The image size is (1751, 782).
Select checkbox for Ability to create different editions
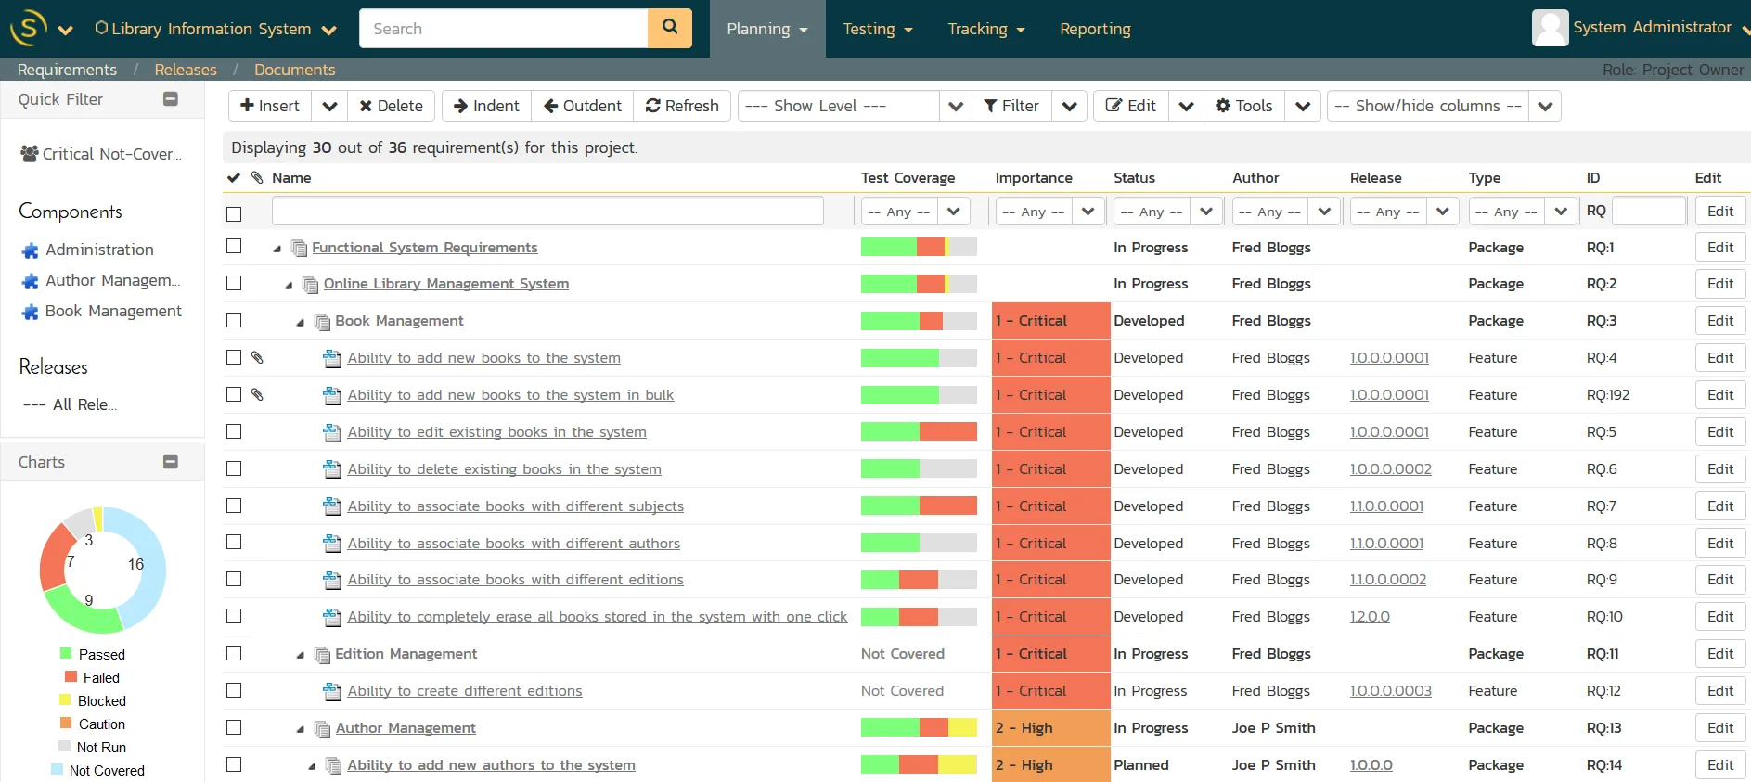tap(234, 690)
